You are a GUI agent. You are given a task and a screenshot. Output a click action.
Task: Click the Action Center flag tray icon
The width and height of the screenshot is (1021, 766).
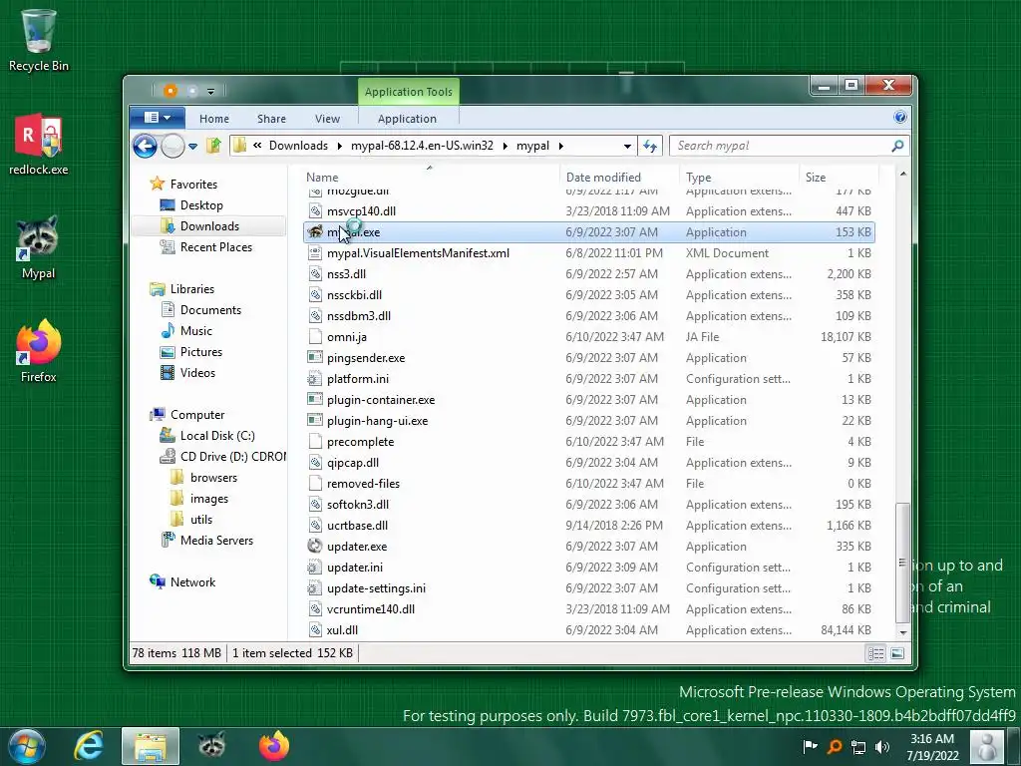coord(810,746)
